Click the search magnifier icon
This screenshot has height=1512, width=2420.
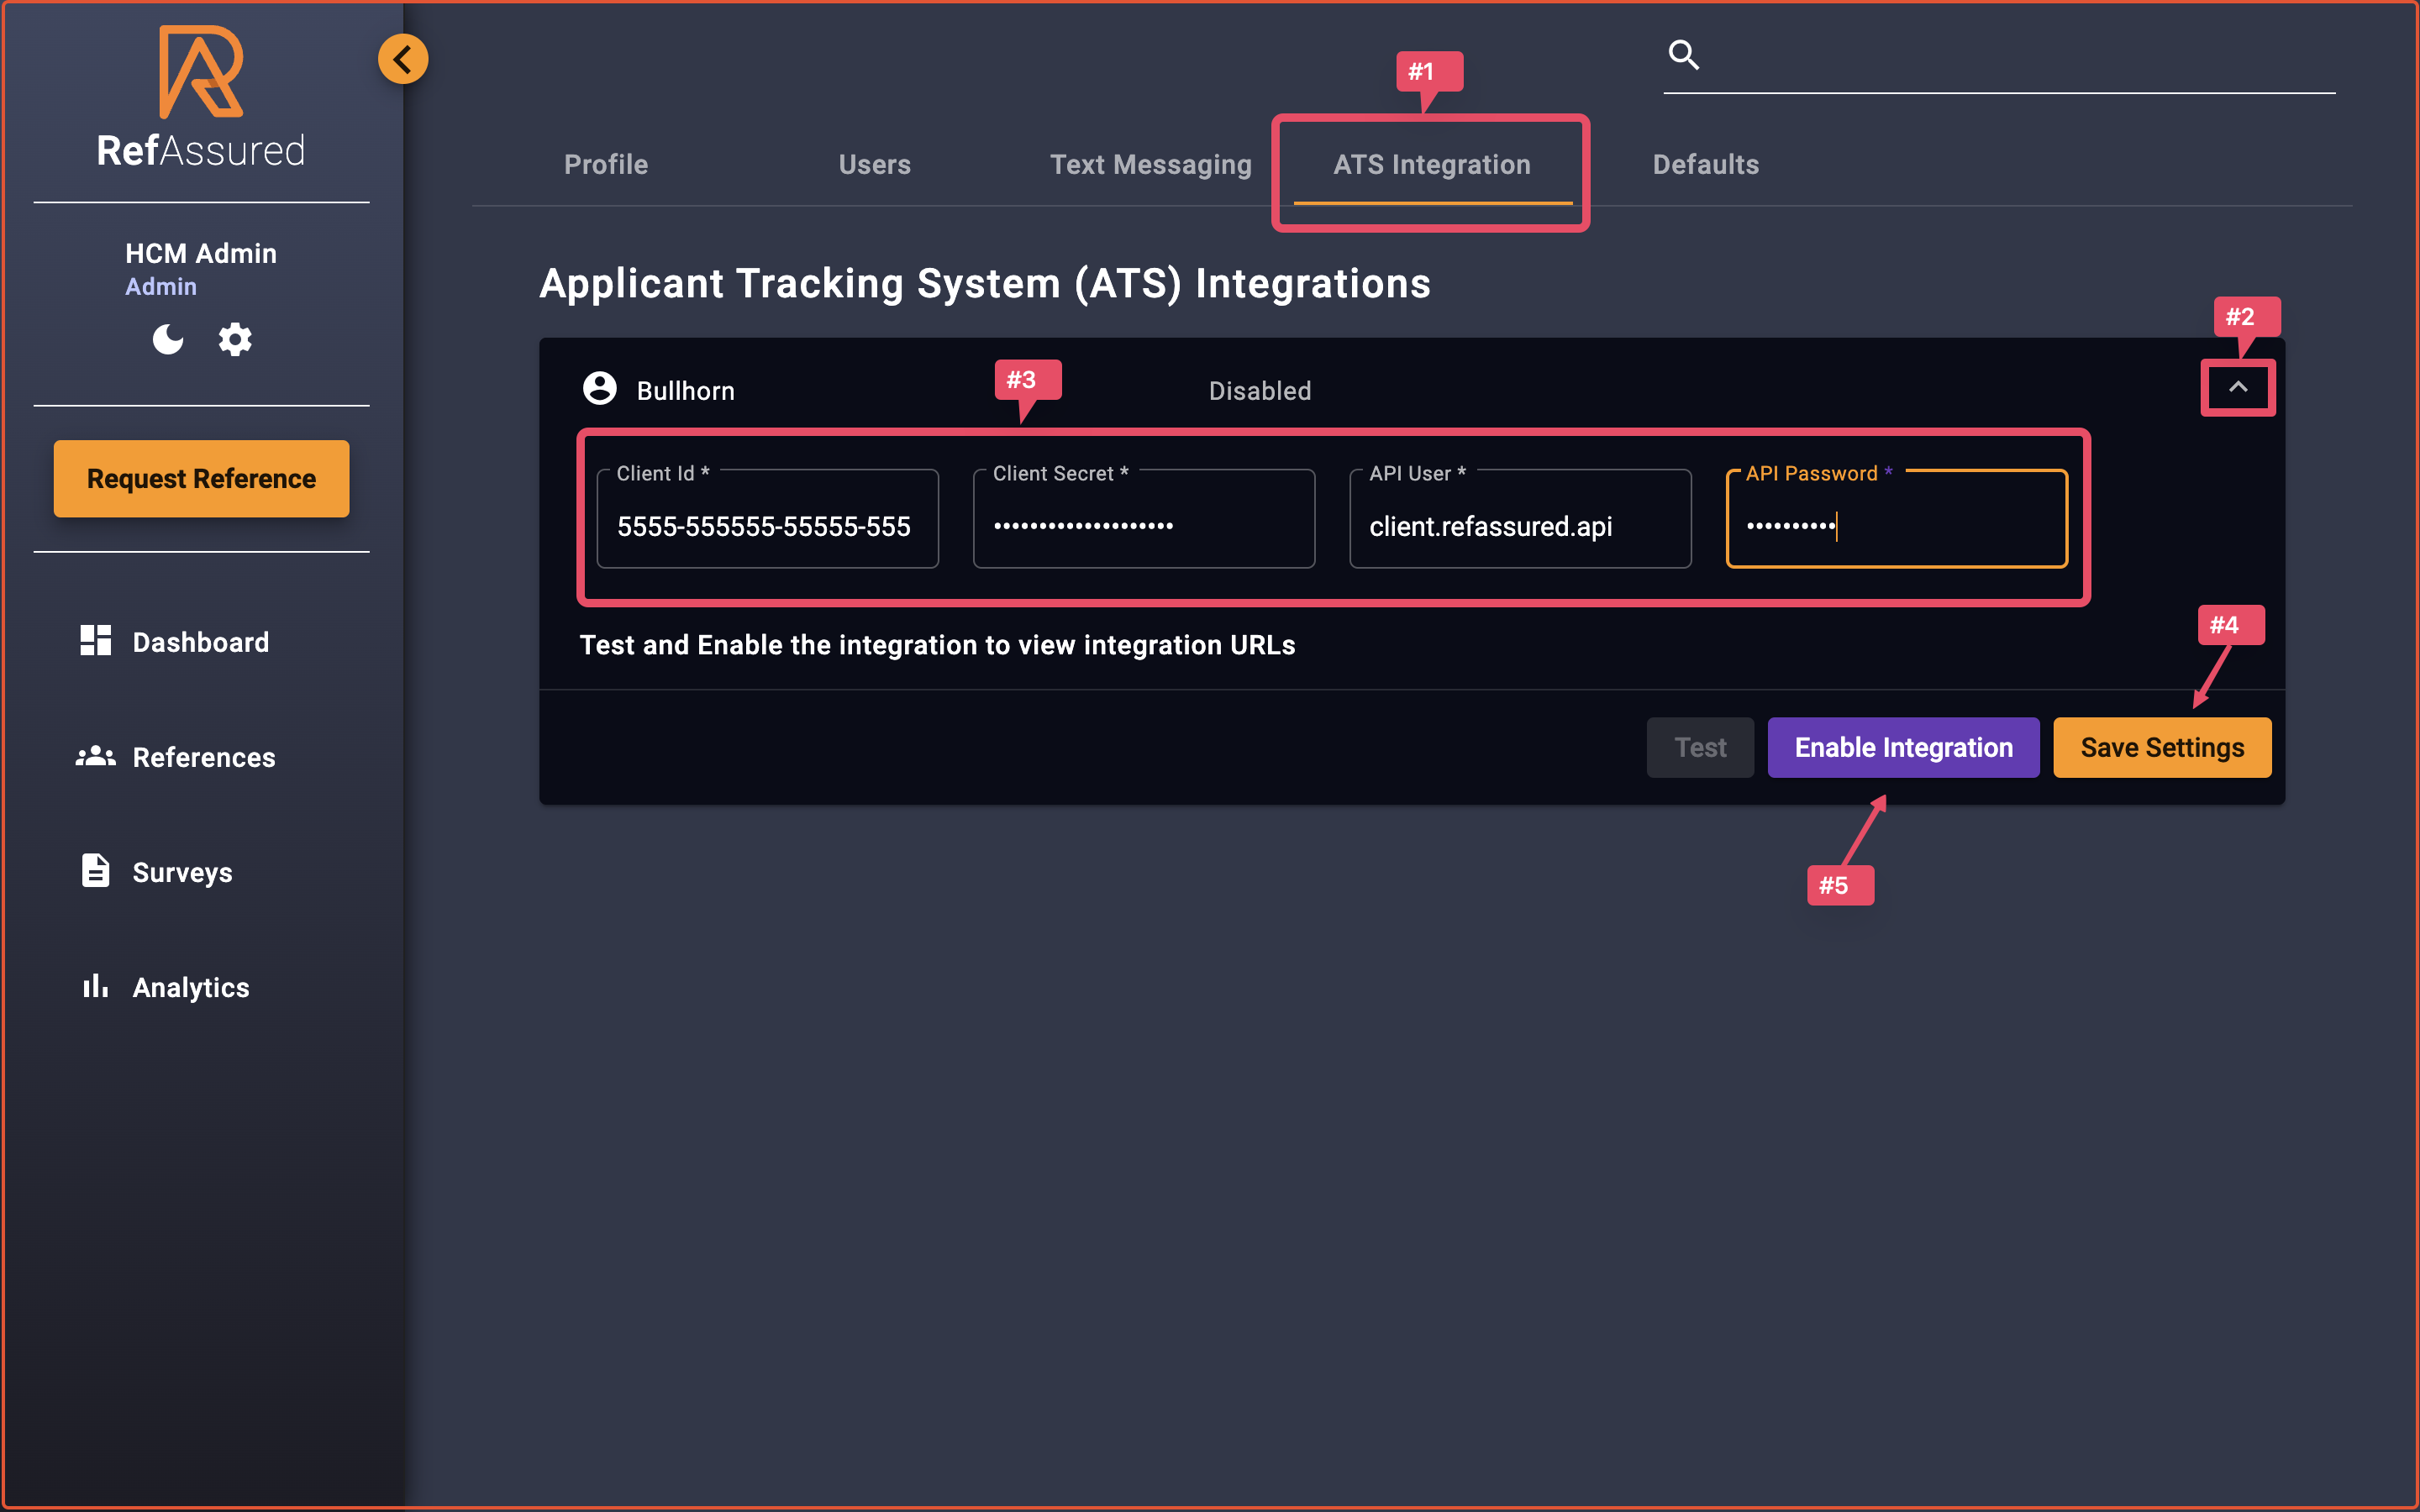point(1684,55)
